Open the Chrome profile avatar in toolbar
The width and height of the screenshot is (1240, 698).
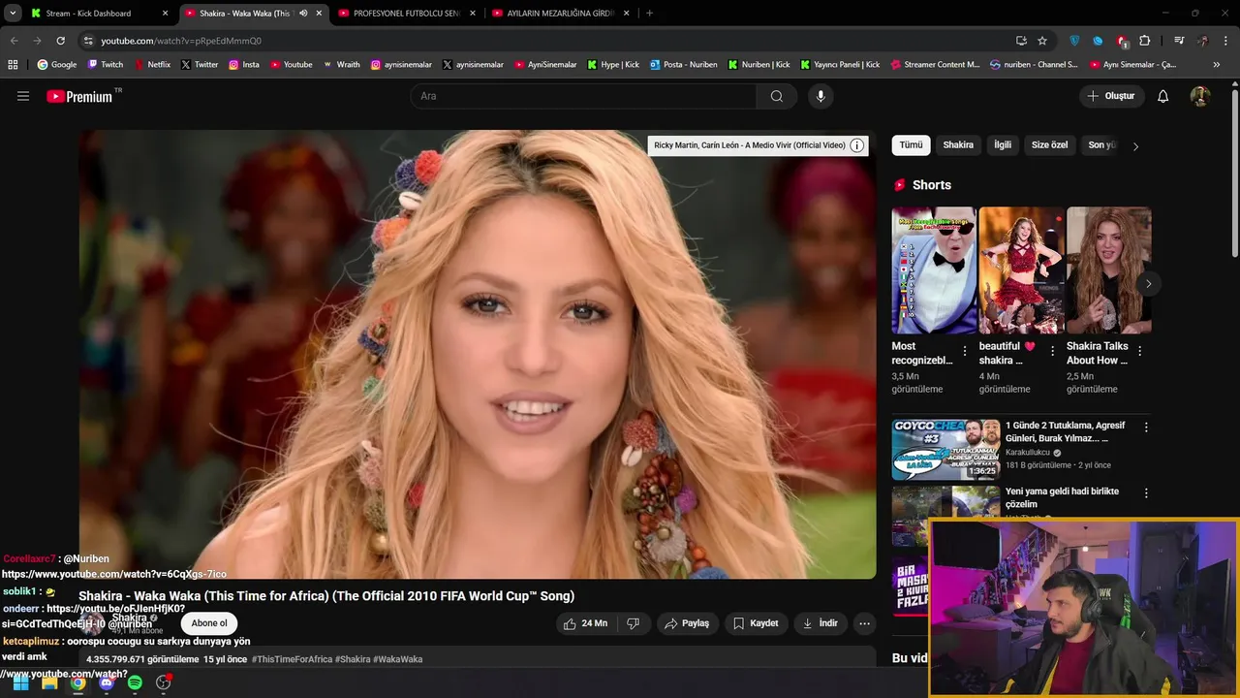click(x=1202, y=41)
